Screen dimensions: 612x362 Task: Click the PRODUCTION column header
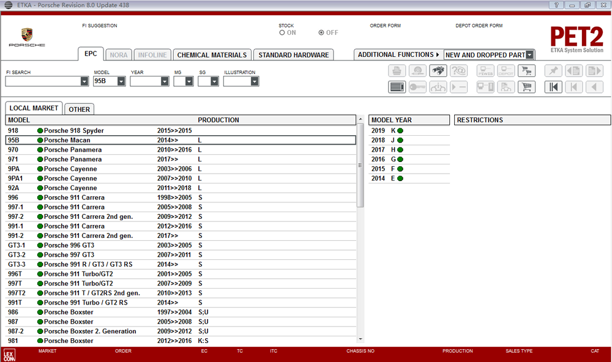click(218, 120)
